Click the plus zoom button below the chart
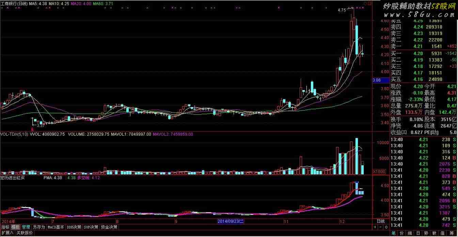Viewport: 458px width, 237px height. (375, 227)
